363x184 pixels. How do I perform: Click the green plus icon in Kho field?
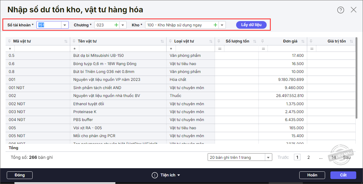(215, 25)
